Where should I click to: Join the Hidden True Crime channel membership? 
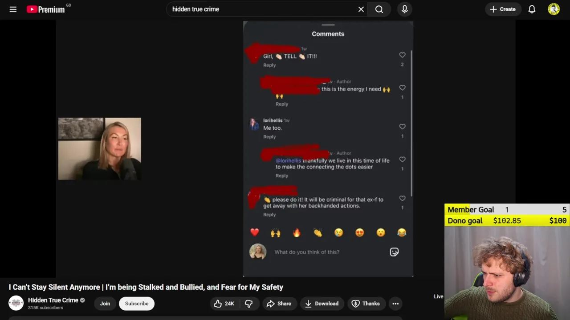tap(105, 304)
